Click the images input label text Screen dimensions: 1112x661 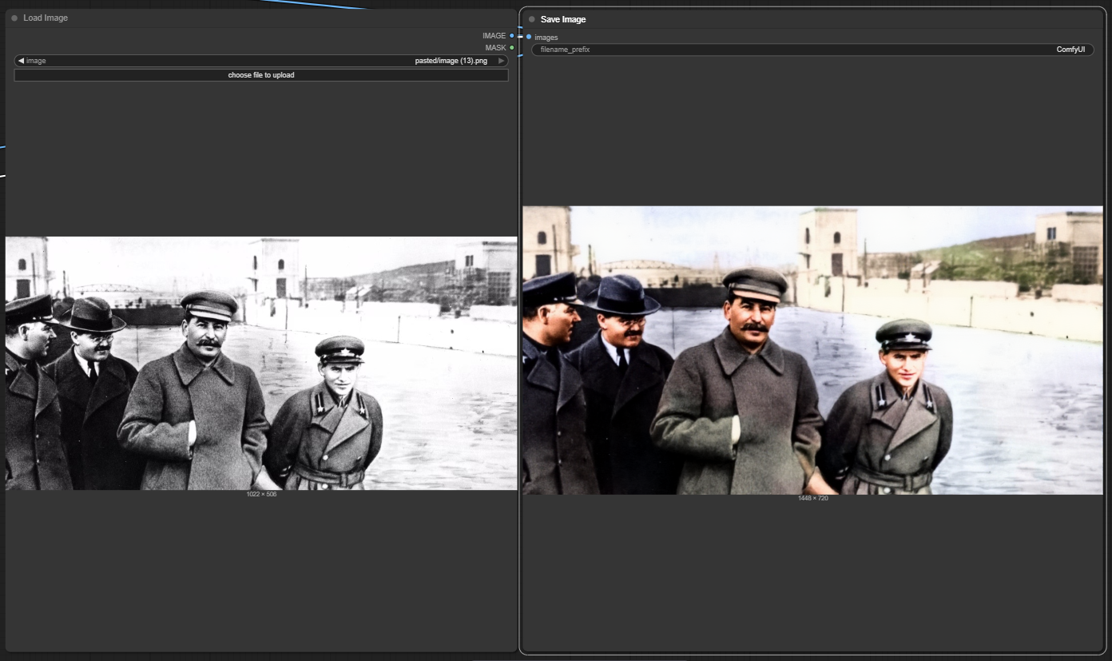tap(546, 38)
